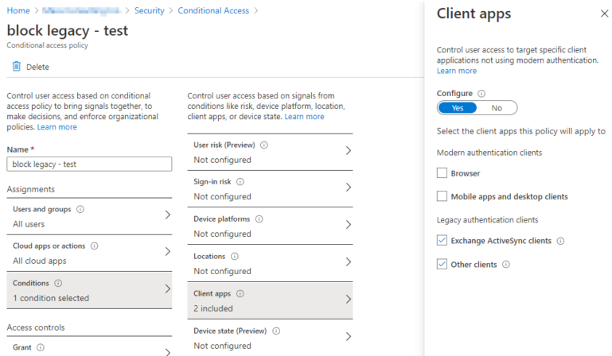Click 'Not configured' under Locations
This screenshot has width=612, height=356.
(x=223, y=272)
